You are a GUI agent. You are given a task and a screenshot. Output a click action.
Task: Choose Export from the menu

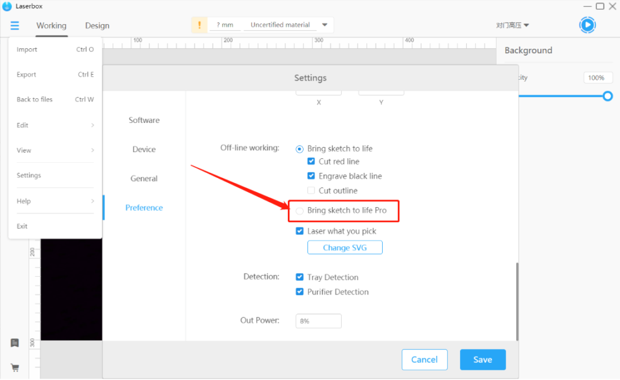point(55,75)
